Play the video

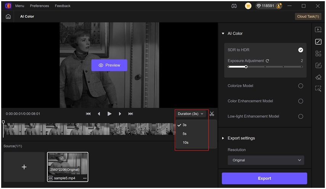pyautogui.click(x=109, y=114)
